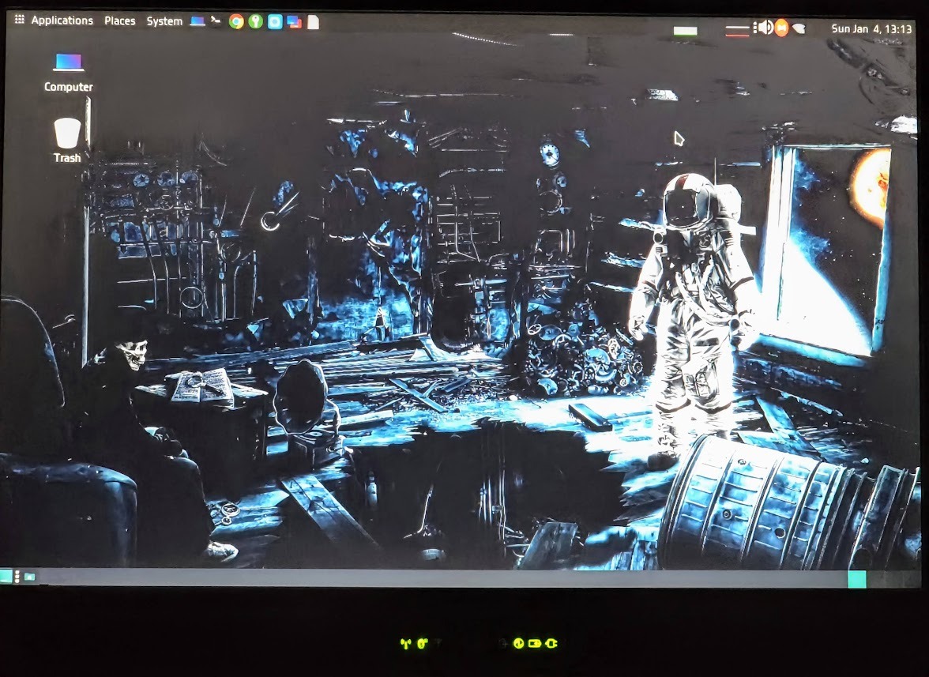929x677 pixels.
Task: Open the System menu
Action: click(164, 21)
